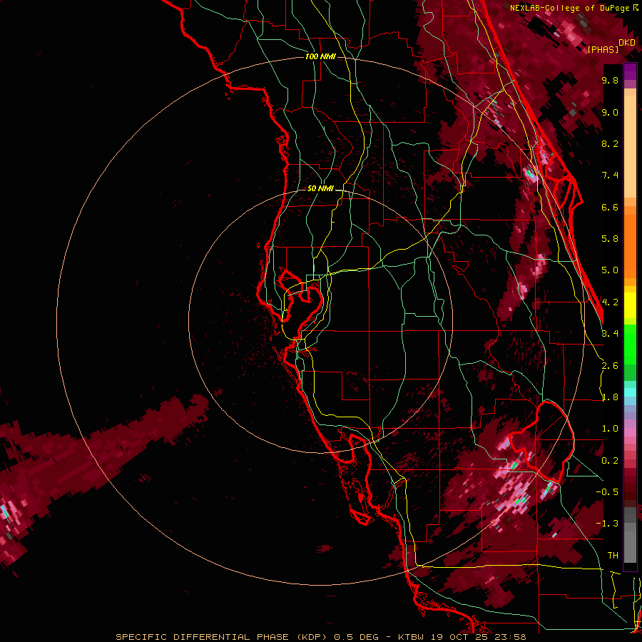Click the 2.6 color scale label
The image size is (642, 642).
click(x=610, y=366)
